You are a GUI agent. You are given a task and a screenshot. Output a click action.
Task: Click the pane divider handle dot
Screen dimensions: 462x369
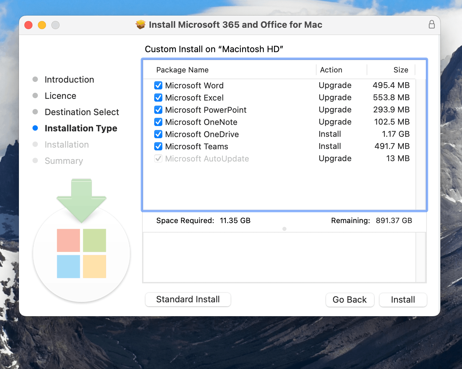[x=284, y=229]
